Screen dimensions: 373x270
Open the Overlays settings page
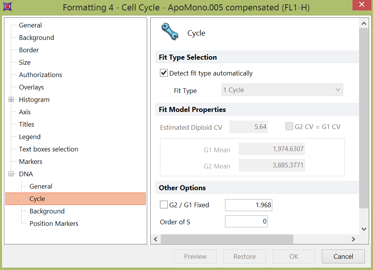click(x=31, y=87)
